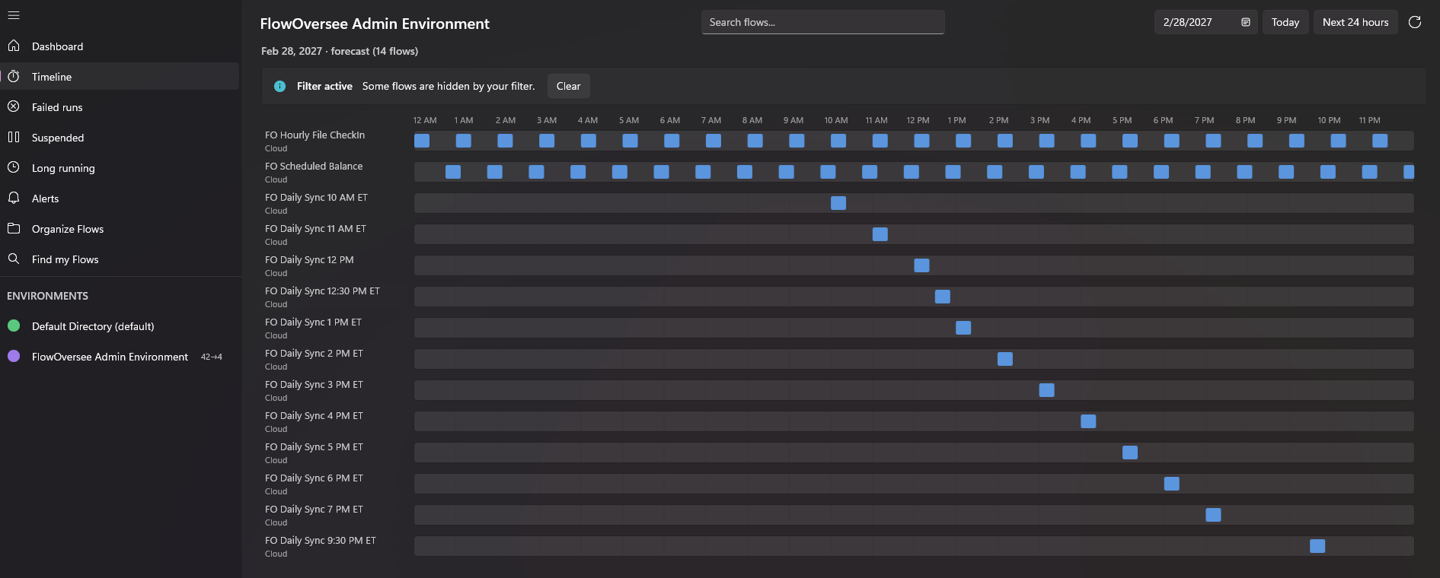1440x578 pixels.
Task: Click FO Hourly File CheckIn run at 12 AM
Action: click(422, 141)
